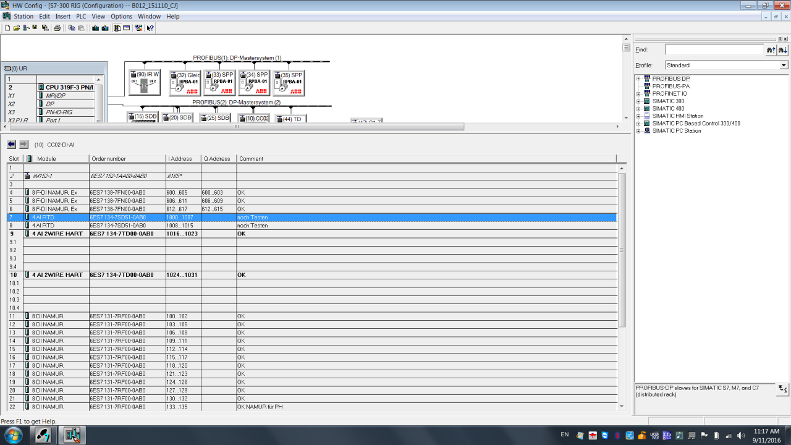Select slave (33) SPP RPBA-01
This screenshot has width=791, height=445.
pos(219,82)
